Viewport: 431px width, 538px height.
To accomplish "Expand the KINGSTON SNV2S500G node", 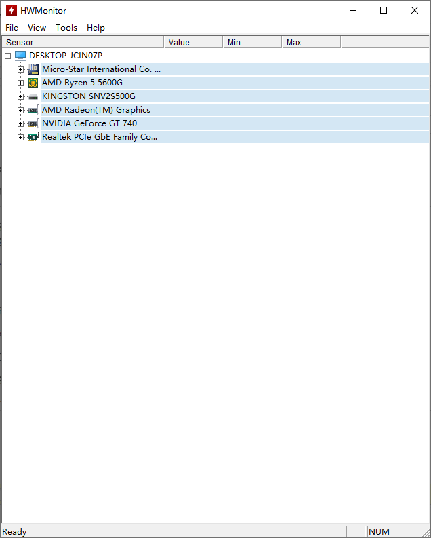I will click(20, 97).
